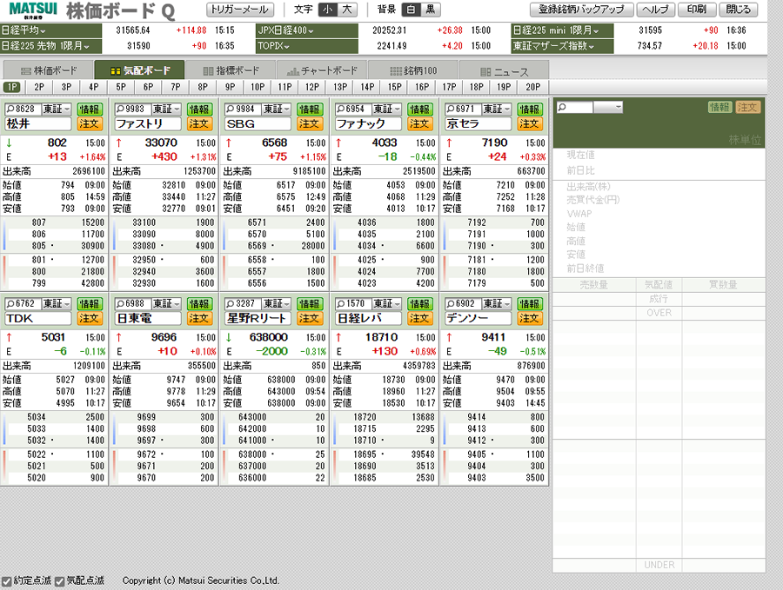Switch to the 株価ボード tab
783x590 pixels.
49,70
